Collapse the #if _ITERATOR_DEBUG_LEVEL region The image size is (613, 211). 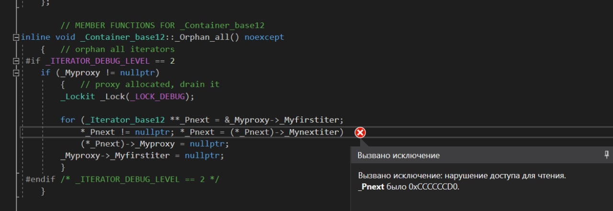click(16, 61)
